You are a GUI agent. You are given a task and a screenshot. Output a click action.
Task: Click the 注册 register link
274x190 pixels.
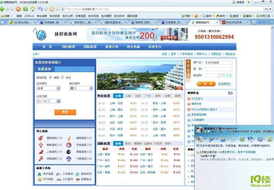pyautogui.click(x=164, y=54)
